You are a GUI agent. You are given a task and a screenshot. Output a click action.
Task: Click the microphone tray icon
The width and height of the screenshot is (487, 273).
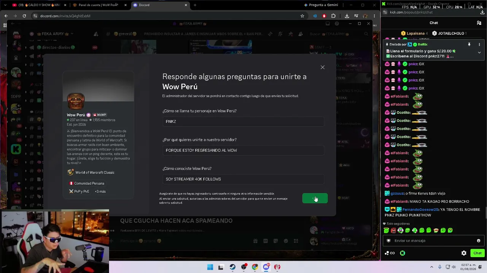(440, 267)
